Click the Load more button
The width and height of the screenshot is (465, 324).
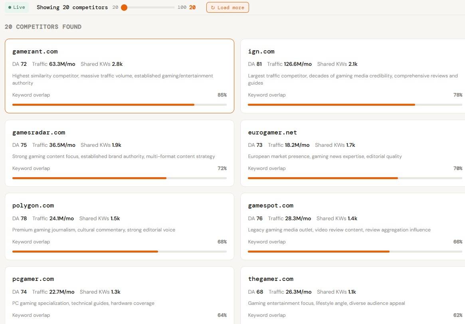tap(228, 7)
